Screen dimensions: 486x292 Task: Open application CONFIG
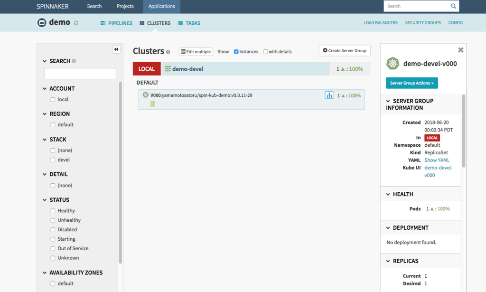pos(455,23)
